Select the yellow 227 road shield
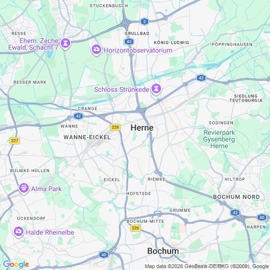270x270 pixels. click(14, 140)
